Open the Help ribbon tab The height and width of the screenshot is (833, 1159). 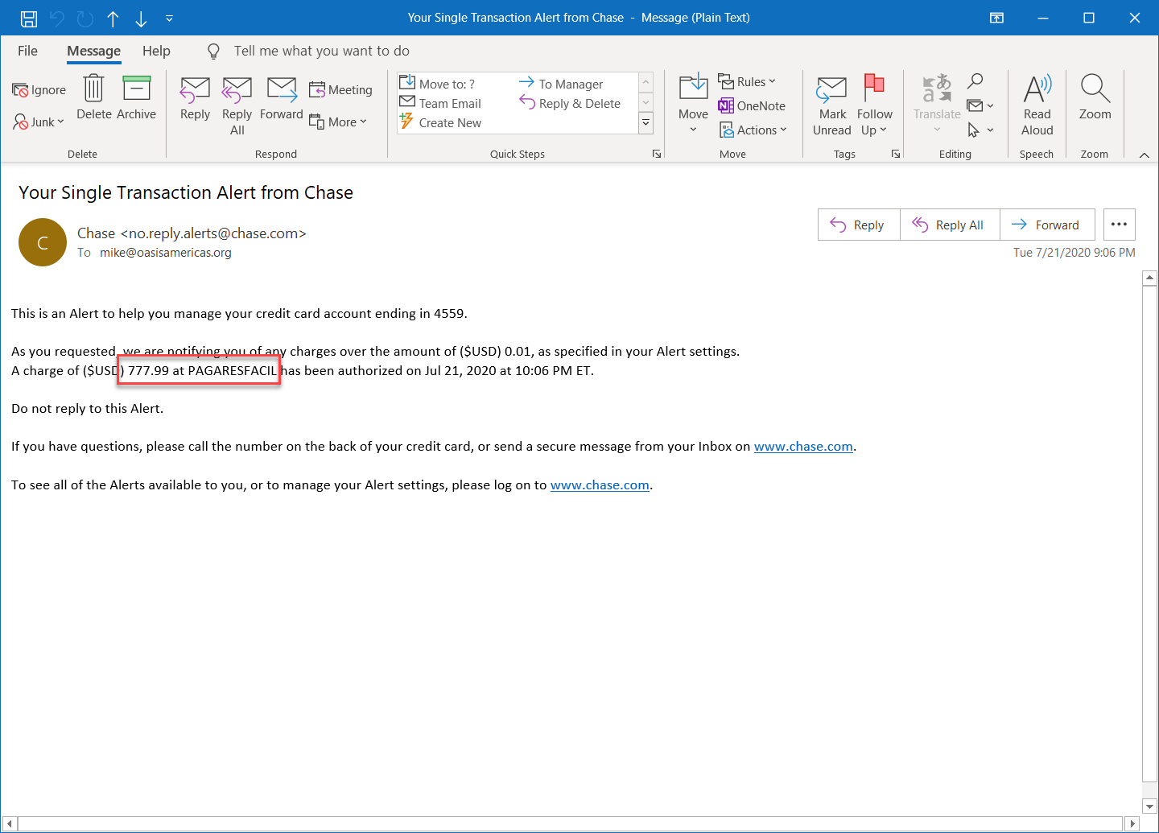pyautogui.click(x=156, y=51)
